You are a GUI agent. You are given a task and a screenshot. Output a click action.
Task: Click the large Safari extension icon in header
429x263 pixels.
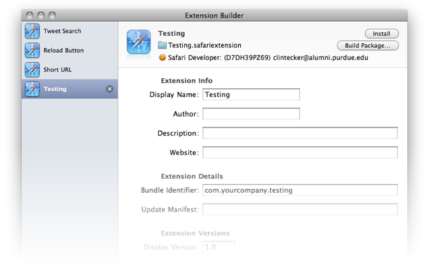(139, 42)
